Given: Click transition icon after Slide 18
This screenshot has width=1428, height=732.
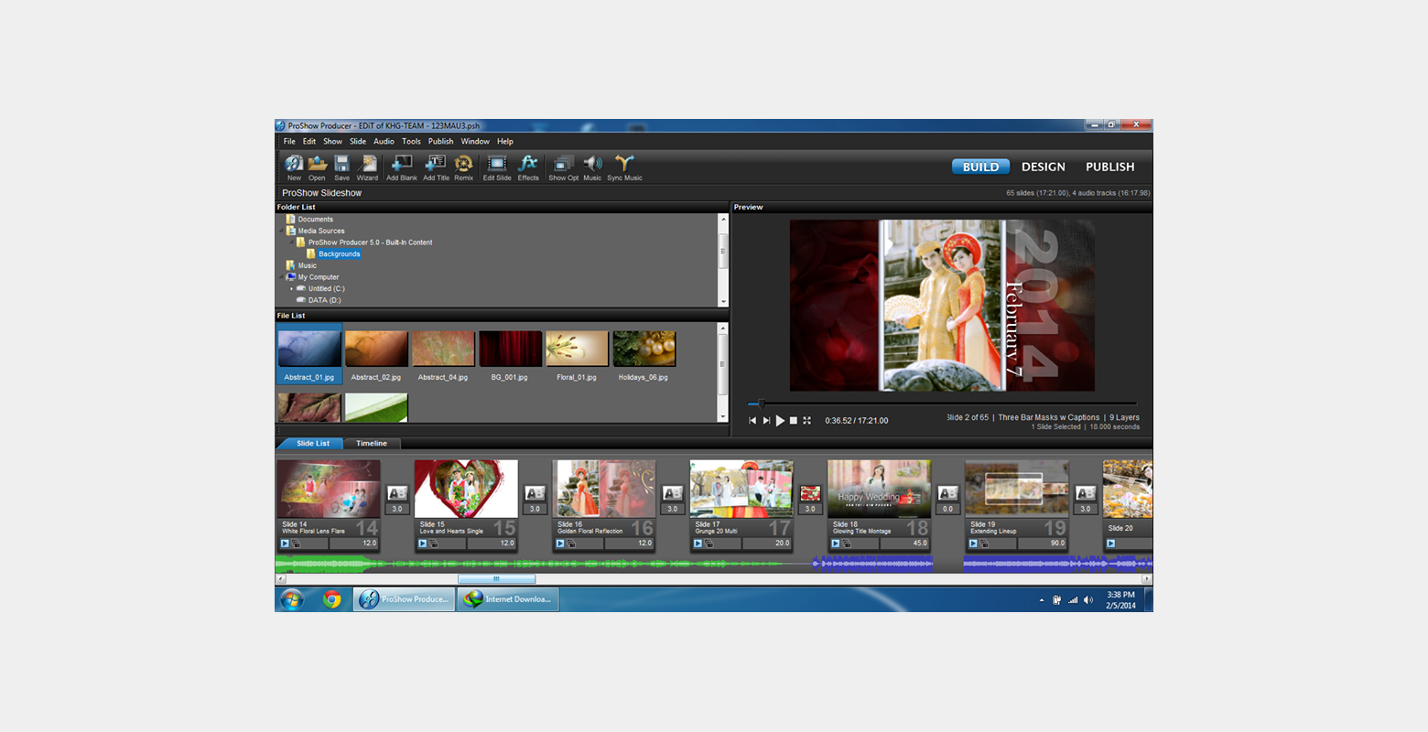Looking at the screenshot, I should [948, 493].
